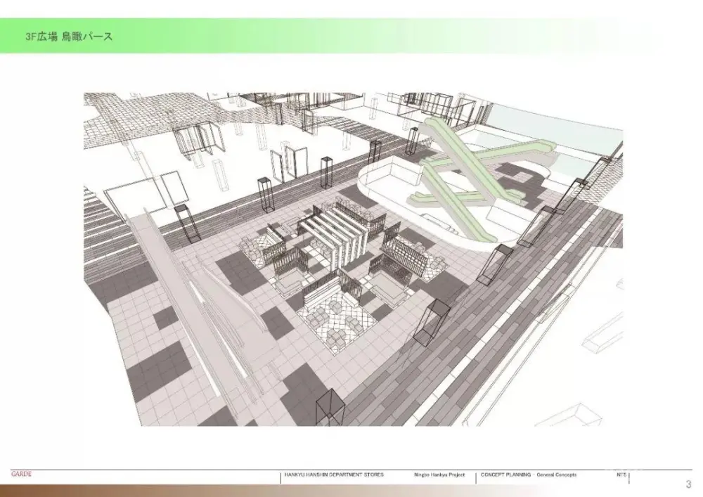The width and height of the screenshot is (703, 497).
Task: Select the CONCEPT PLANNING - General Concepts text
Action: pos(527,475)
